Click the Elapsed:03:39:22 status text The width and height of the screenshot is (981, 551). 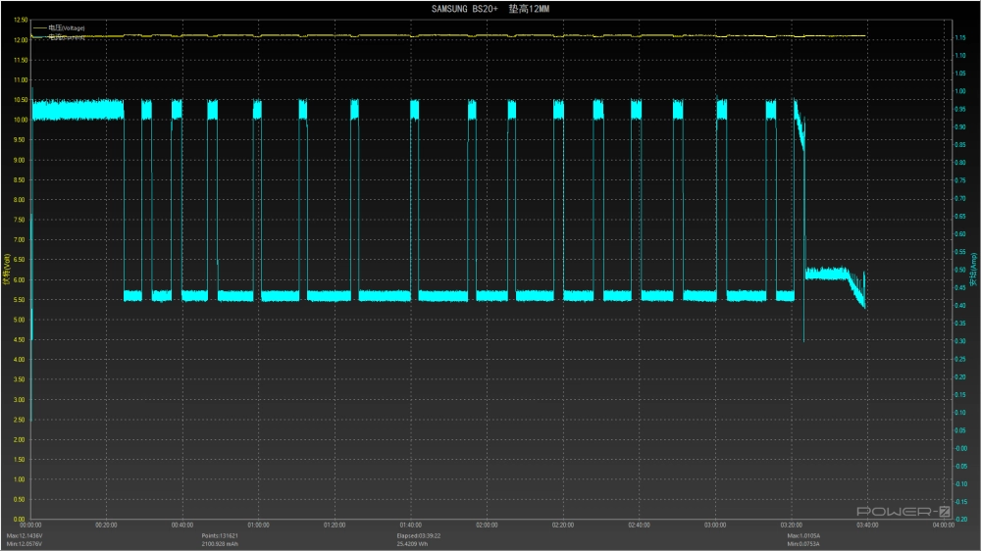[x=419, y=536]
